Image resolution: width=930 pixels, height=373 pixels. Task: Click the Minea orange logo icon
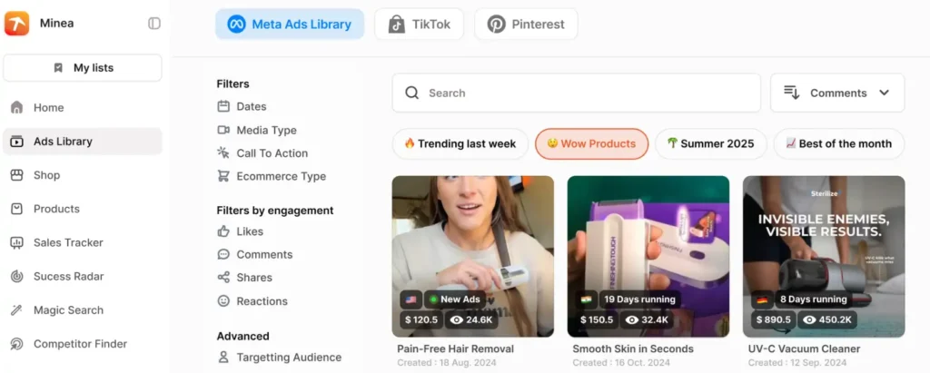coord(16,24)
